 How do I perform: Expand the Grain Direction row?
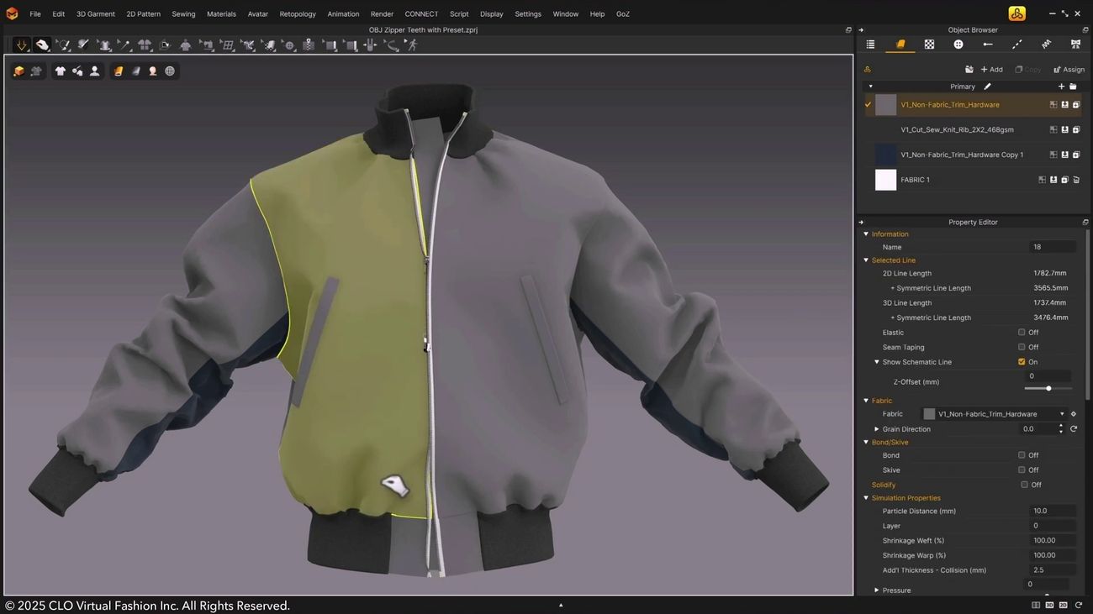[x=877, y=429]
